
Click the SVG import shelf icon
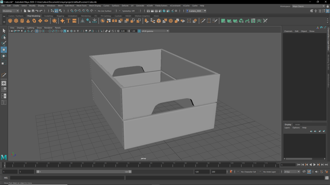click(74, 21)
